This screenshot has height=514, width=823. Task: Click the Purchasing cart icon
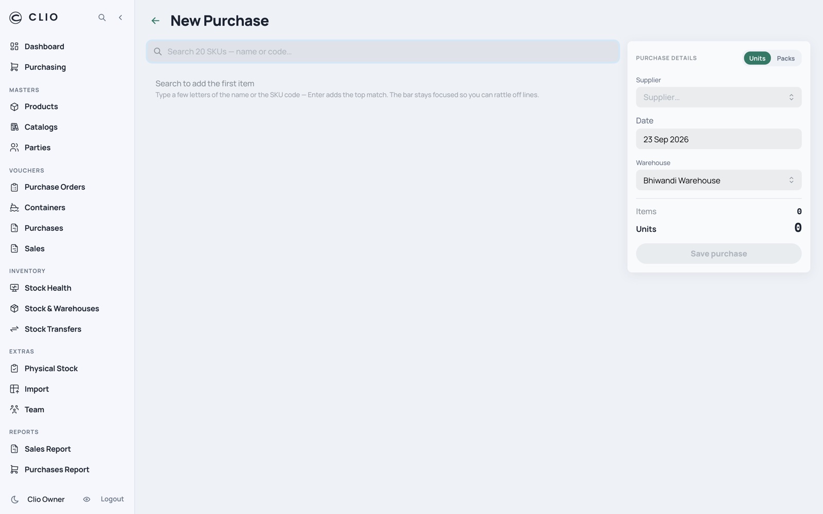click(14, 67)
